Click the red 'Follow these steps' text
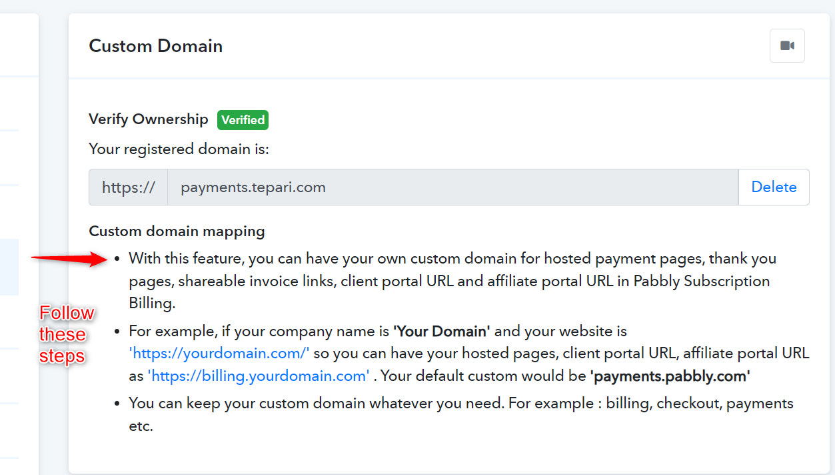 point(65,334)
